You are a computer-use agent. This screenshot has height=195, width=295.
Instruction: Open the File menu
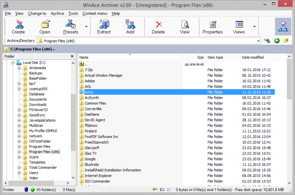click(8, 13)
